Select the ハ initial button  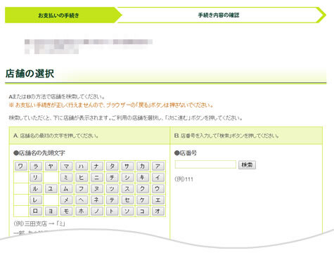(x=82, y=167)
